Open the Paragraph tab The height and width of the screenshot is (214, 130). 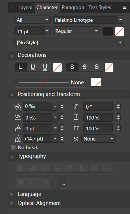tap(73, 7)
